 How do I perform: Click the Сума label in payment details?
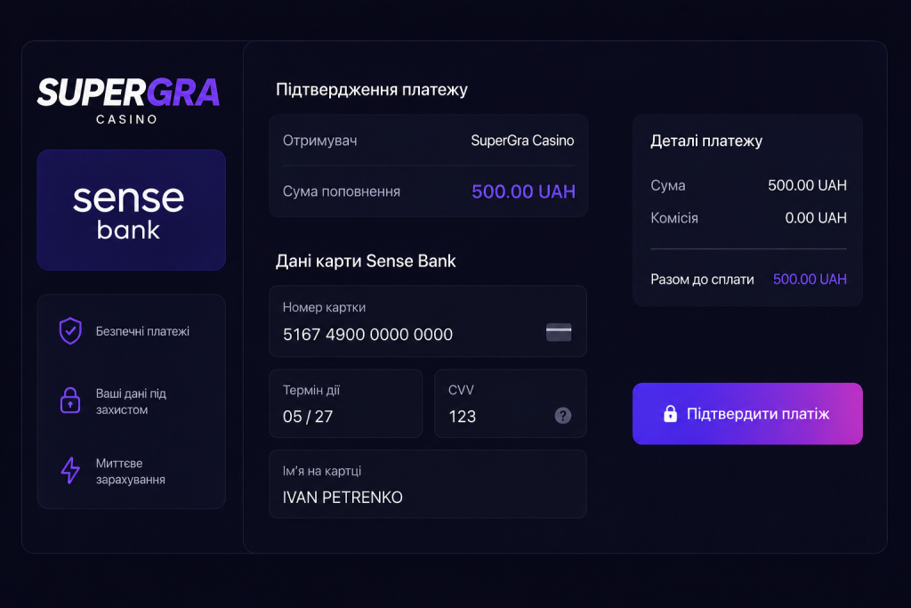tap(667, 185)
